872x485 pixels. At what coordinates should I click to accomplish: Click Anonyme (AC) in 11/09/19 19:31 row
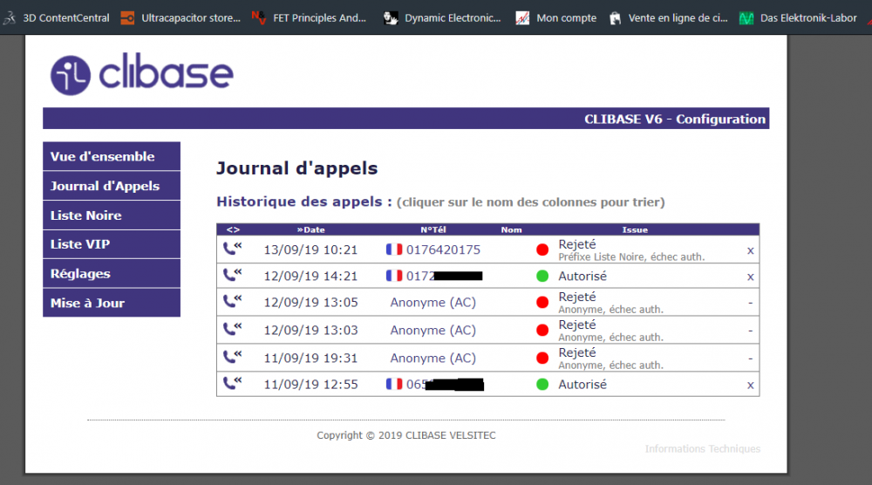point(433,359)
